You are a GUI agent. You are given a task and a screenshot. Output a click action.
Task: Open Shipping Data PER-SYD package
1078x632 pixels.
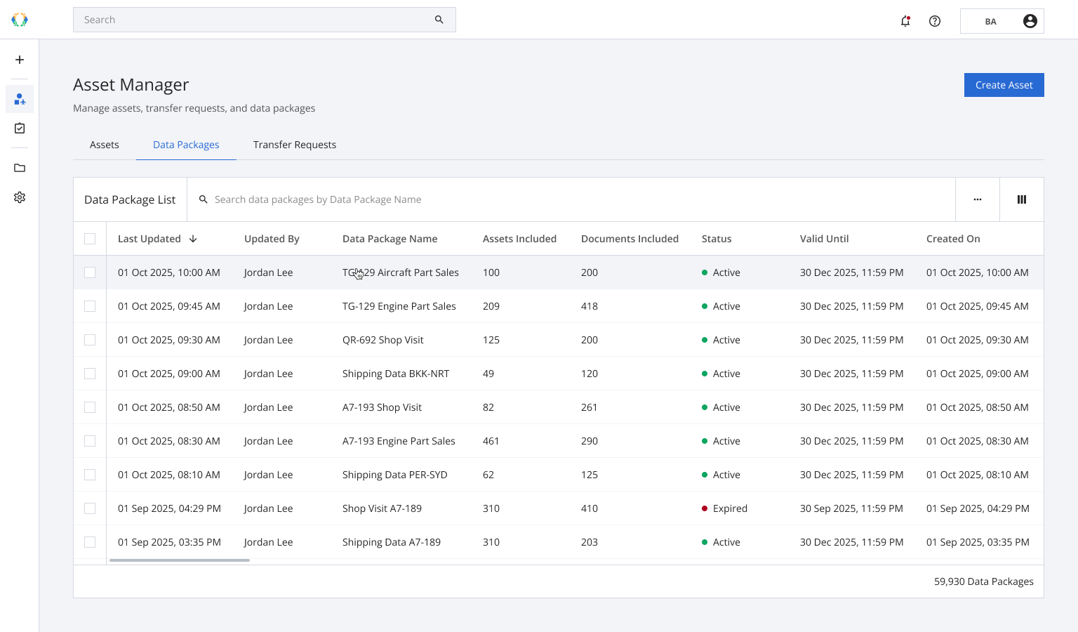(394, 475)
